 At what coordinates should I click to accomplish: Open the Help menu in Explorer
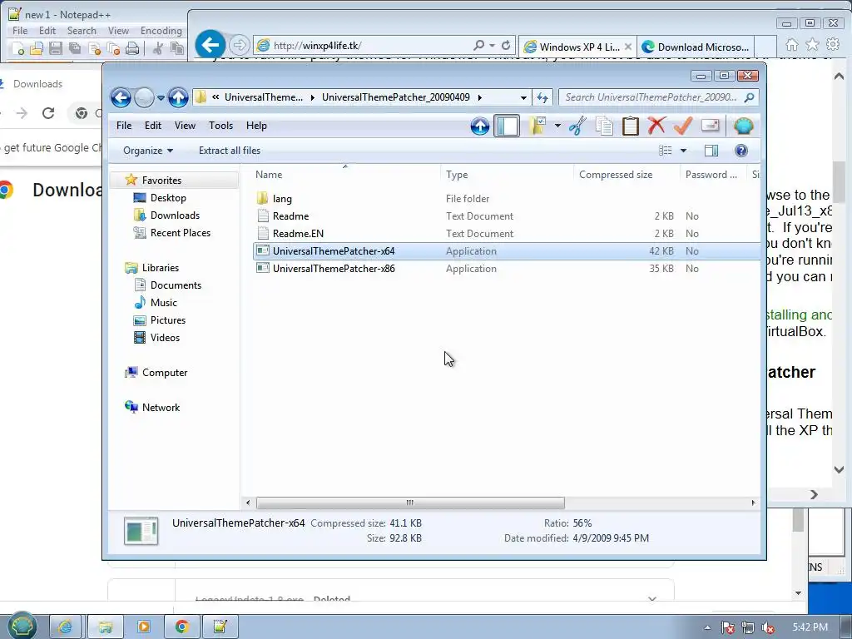[x=256, y=126]
